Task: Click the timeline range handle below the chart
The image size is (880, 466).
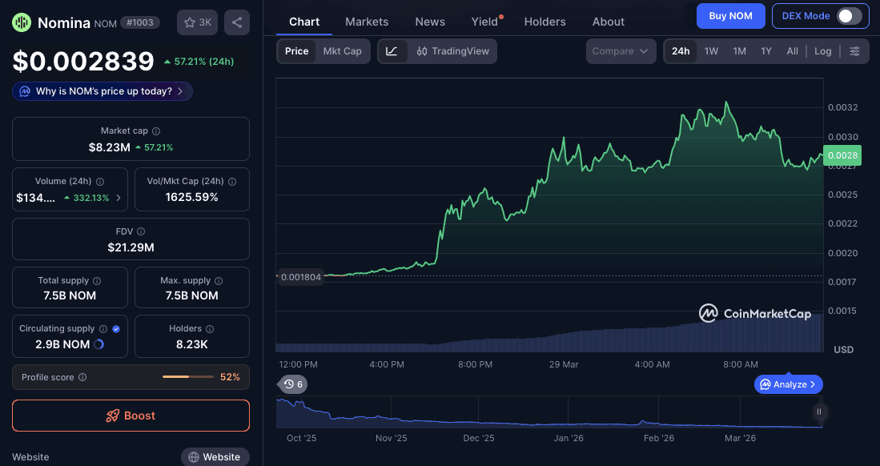Action: click(818, 412)
